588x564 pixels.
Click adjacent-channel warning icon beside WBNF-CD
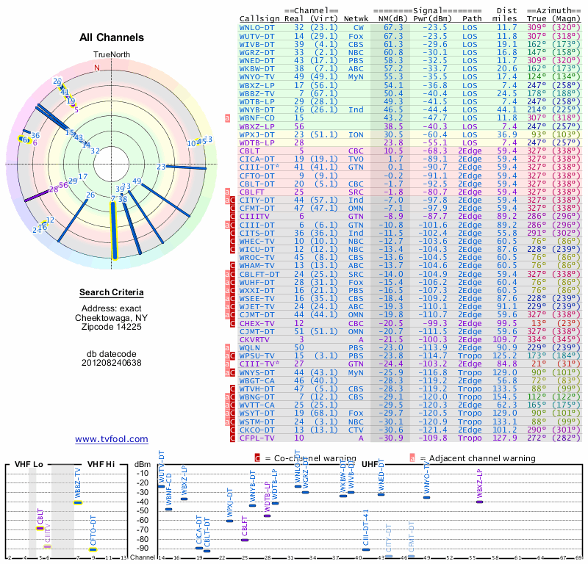pyautogui.click(x=227, y=118)
